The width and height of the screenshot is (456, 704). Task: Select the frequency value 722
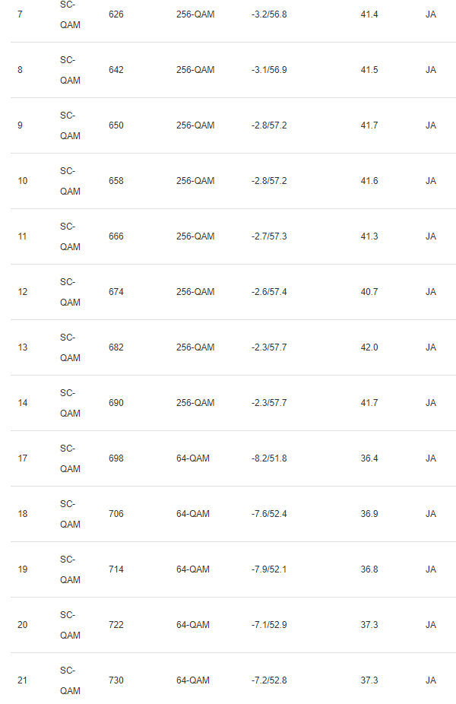[x=116, y=625]
